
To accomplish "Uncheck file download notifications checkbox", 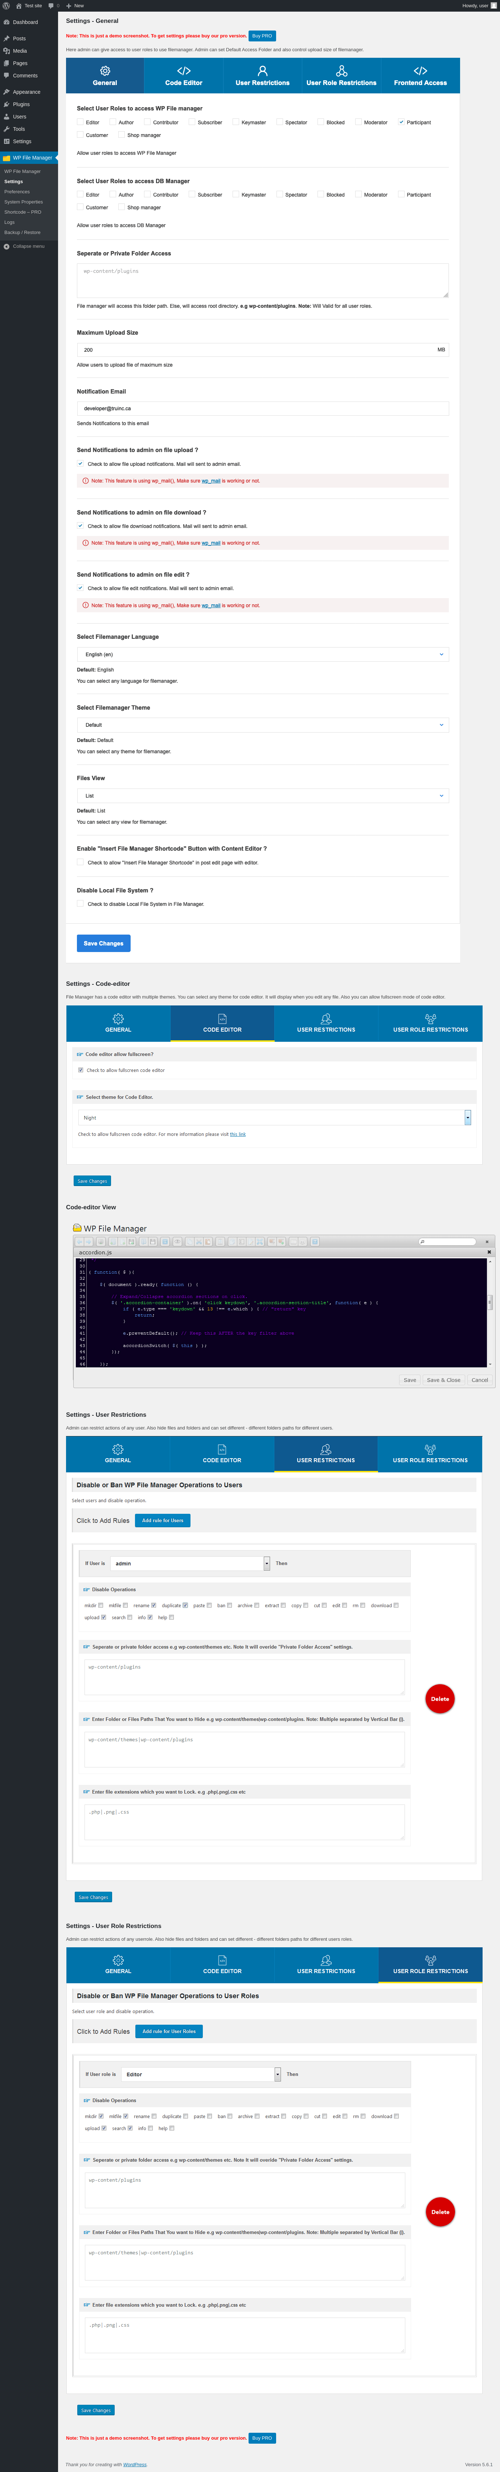I will tap(81, 526).
